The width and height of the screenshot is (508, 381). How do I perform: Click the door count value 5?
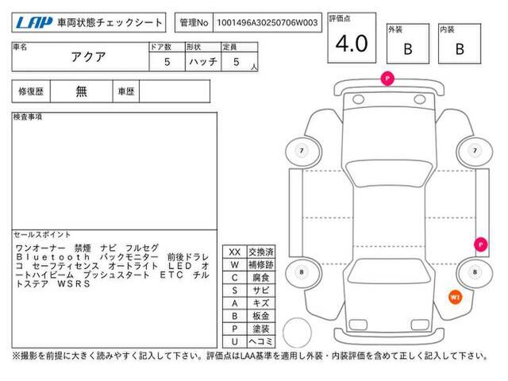click(167, 62)
